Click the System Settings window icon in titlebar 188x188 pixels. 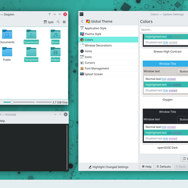81,14
